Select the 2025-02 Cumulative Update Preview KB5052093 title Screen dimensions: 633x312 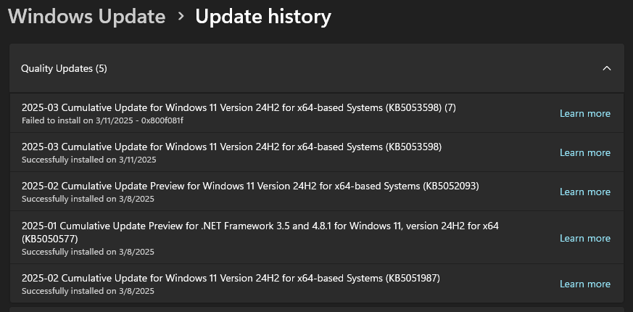(250, 186)
